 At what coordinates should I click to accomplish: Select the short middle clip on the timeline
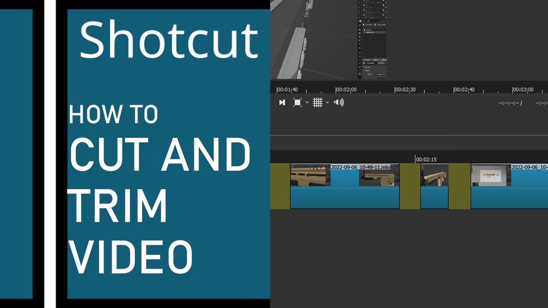click(x=435, y=186)
